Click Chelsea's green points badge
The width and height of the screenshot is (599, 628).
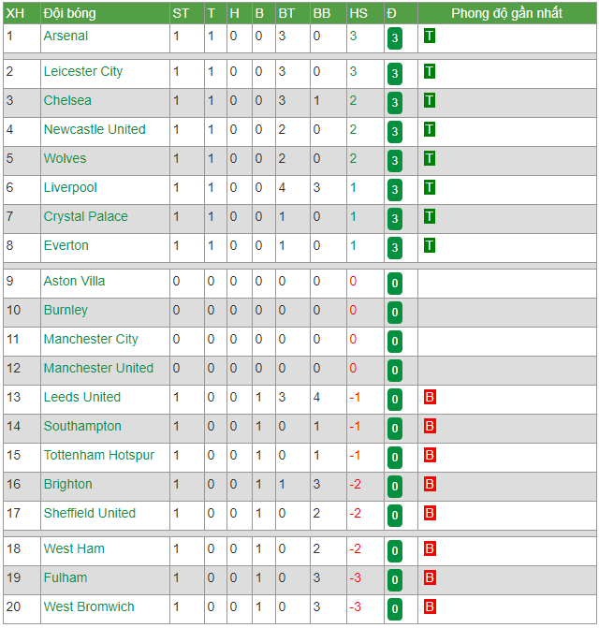394,103
